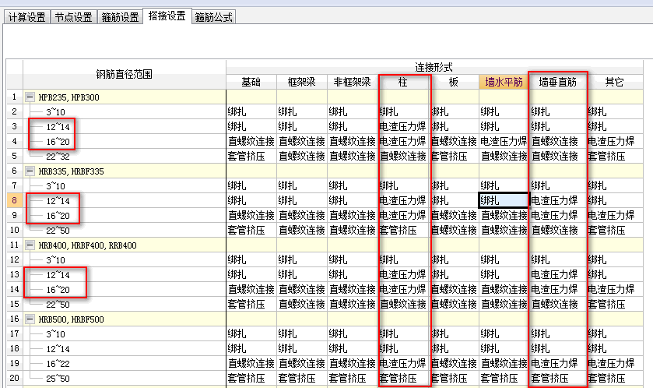Viewport: 653px width, 388px height.
Task: Click the 墙垂直筋 column header
Action: [557, 82]
